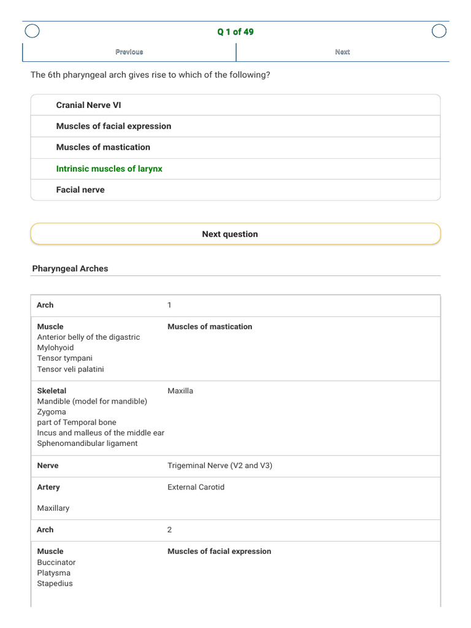
Task: Click 'Muscles of mastication' table cell
Action: coord(210,326)
